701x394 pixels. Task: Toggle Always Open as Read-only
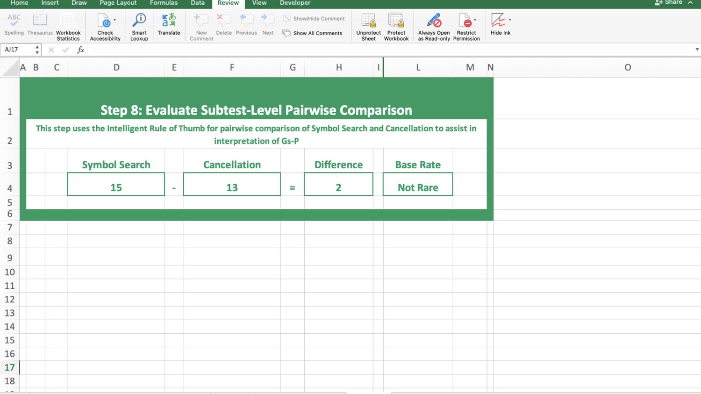[x=434, y=27]
